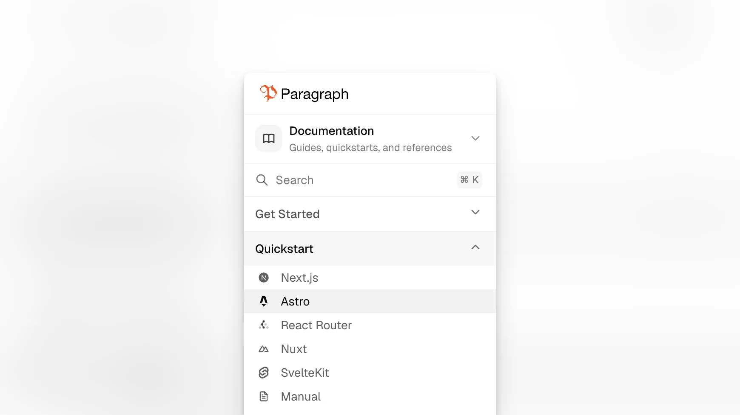Open the SvelteKit quickstart page
Screen dimensions: 740x415
click(370, 373)
